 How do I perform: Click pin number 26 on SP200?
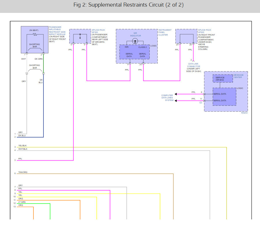click(191, 45)
